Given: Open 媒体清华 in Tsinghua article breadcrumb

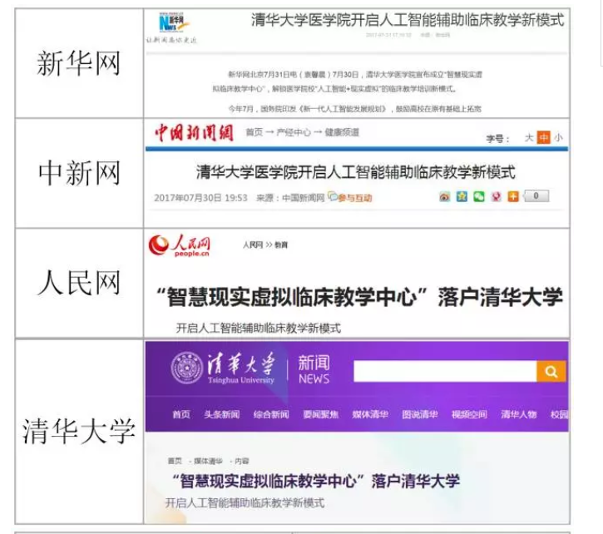Looking at the screenshot, I should click(x=208, y=461).
